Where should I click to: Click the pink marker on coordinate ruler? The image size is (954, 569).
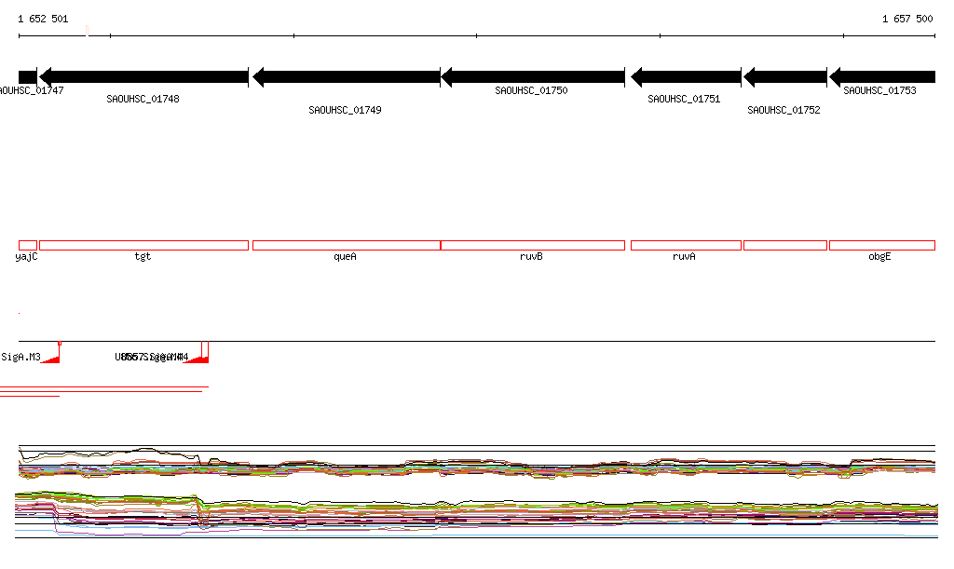click(x=87, y=31)
